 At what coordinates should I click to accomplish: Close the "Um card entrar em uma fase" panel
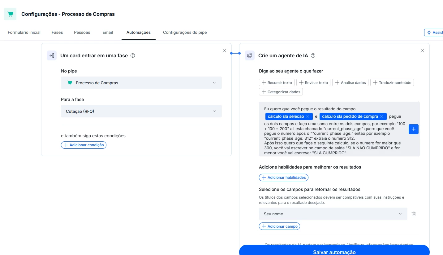224,51
